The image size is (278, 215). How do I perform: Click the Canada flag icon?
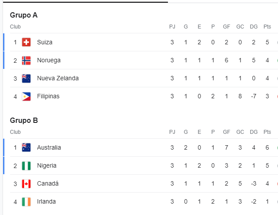[26, 183]
